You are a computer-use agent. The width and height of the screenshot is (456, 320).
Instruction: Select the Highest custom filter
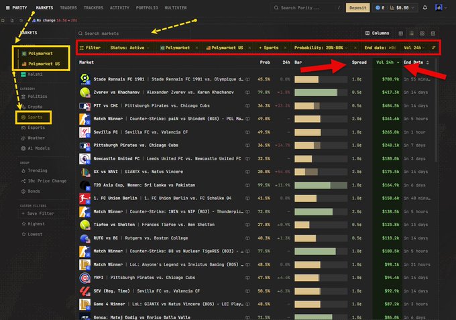click(x=34, y=224)
